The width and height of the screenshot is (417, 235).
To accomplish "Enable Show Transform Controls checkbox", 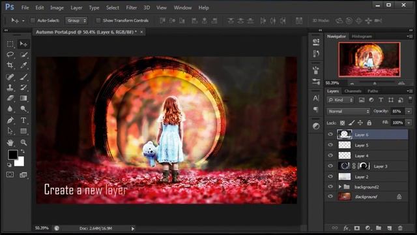I will (98, 20).
